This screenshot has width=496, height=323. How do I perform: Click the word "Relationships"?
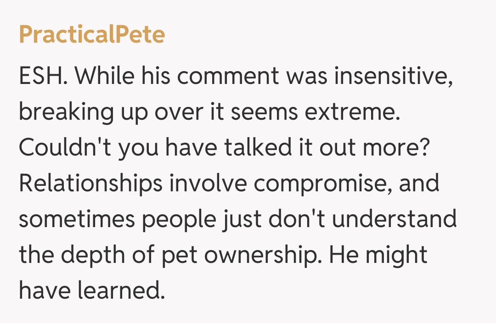(x=90, y=184)
